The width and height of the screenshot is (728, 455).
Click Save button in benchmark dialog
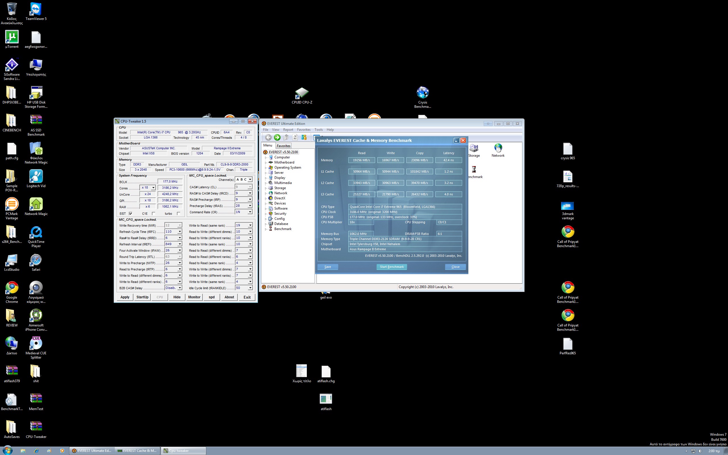coord(328,267)
